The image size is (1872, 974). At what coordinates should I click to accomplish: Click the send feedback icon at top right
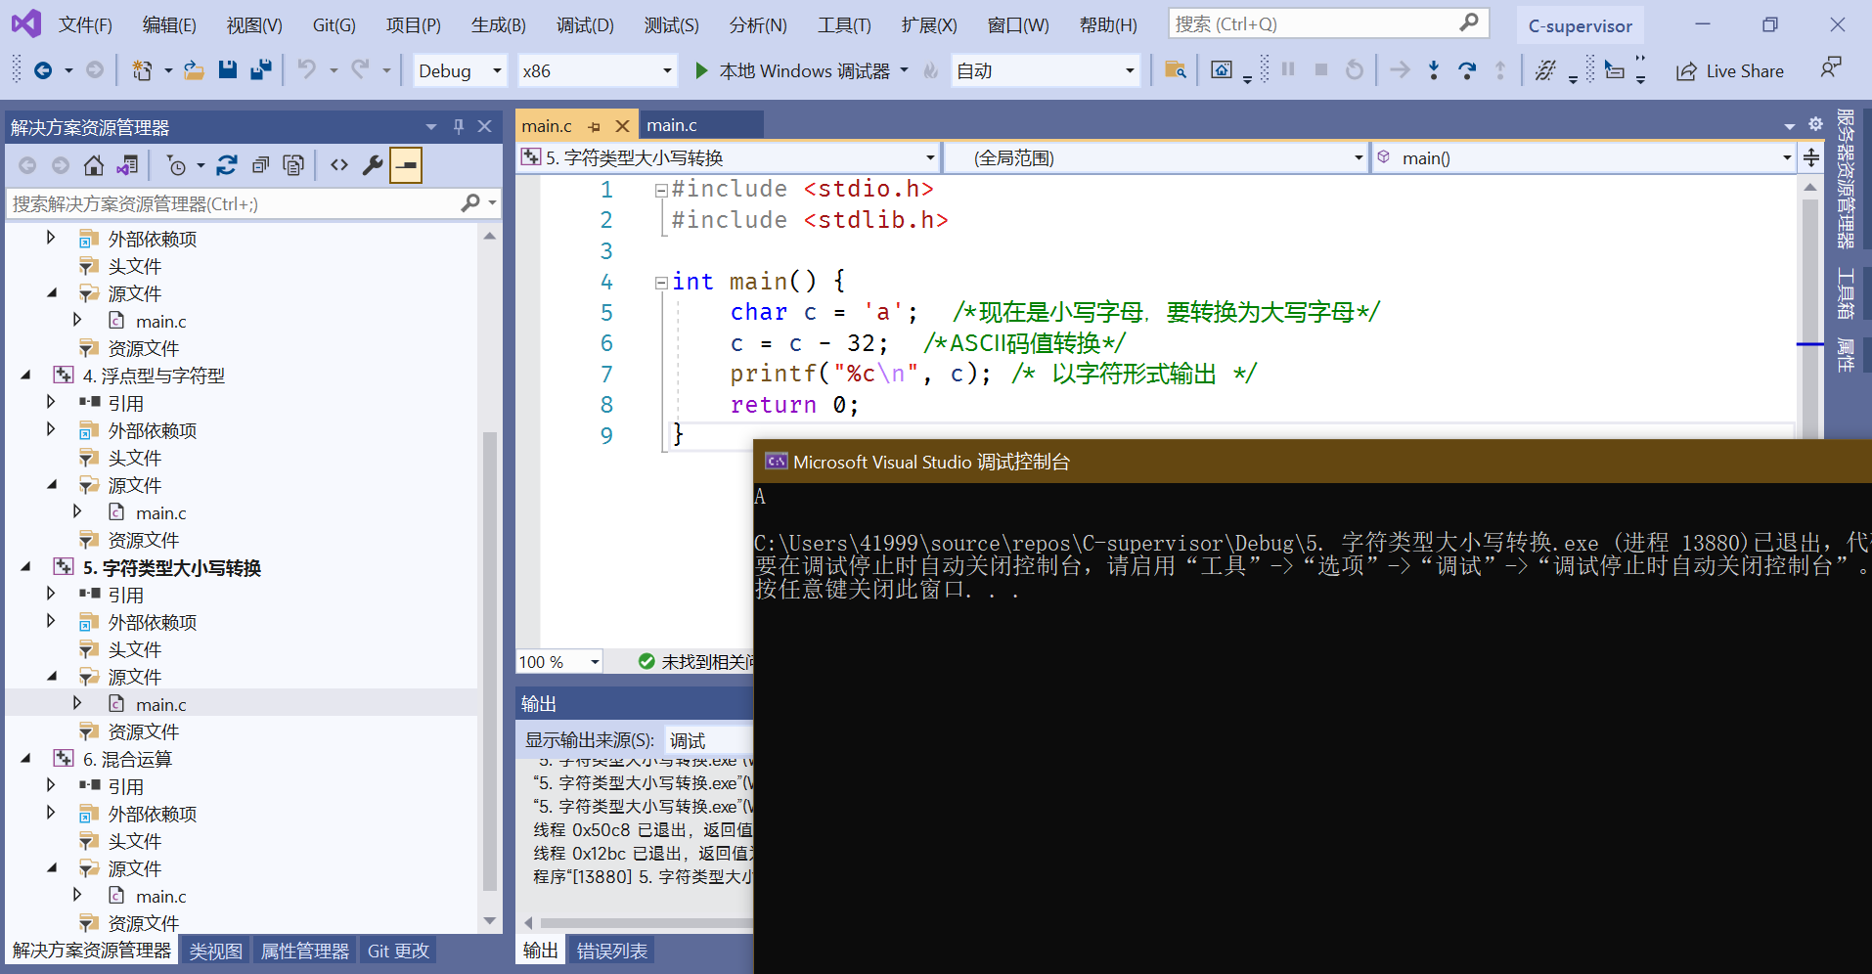(1831, 68)
